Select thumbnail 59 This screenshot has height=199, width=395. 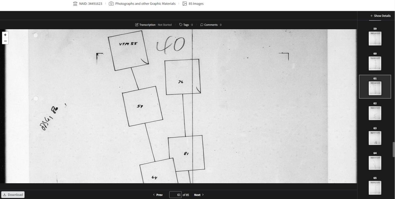[x=375, y=38]
